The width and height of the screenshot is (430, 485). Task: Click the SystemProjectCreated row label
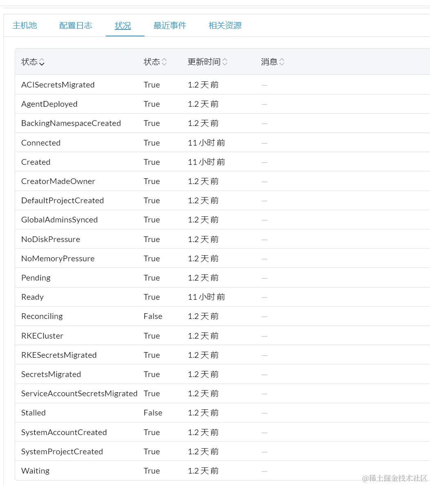62,451
